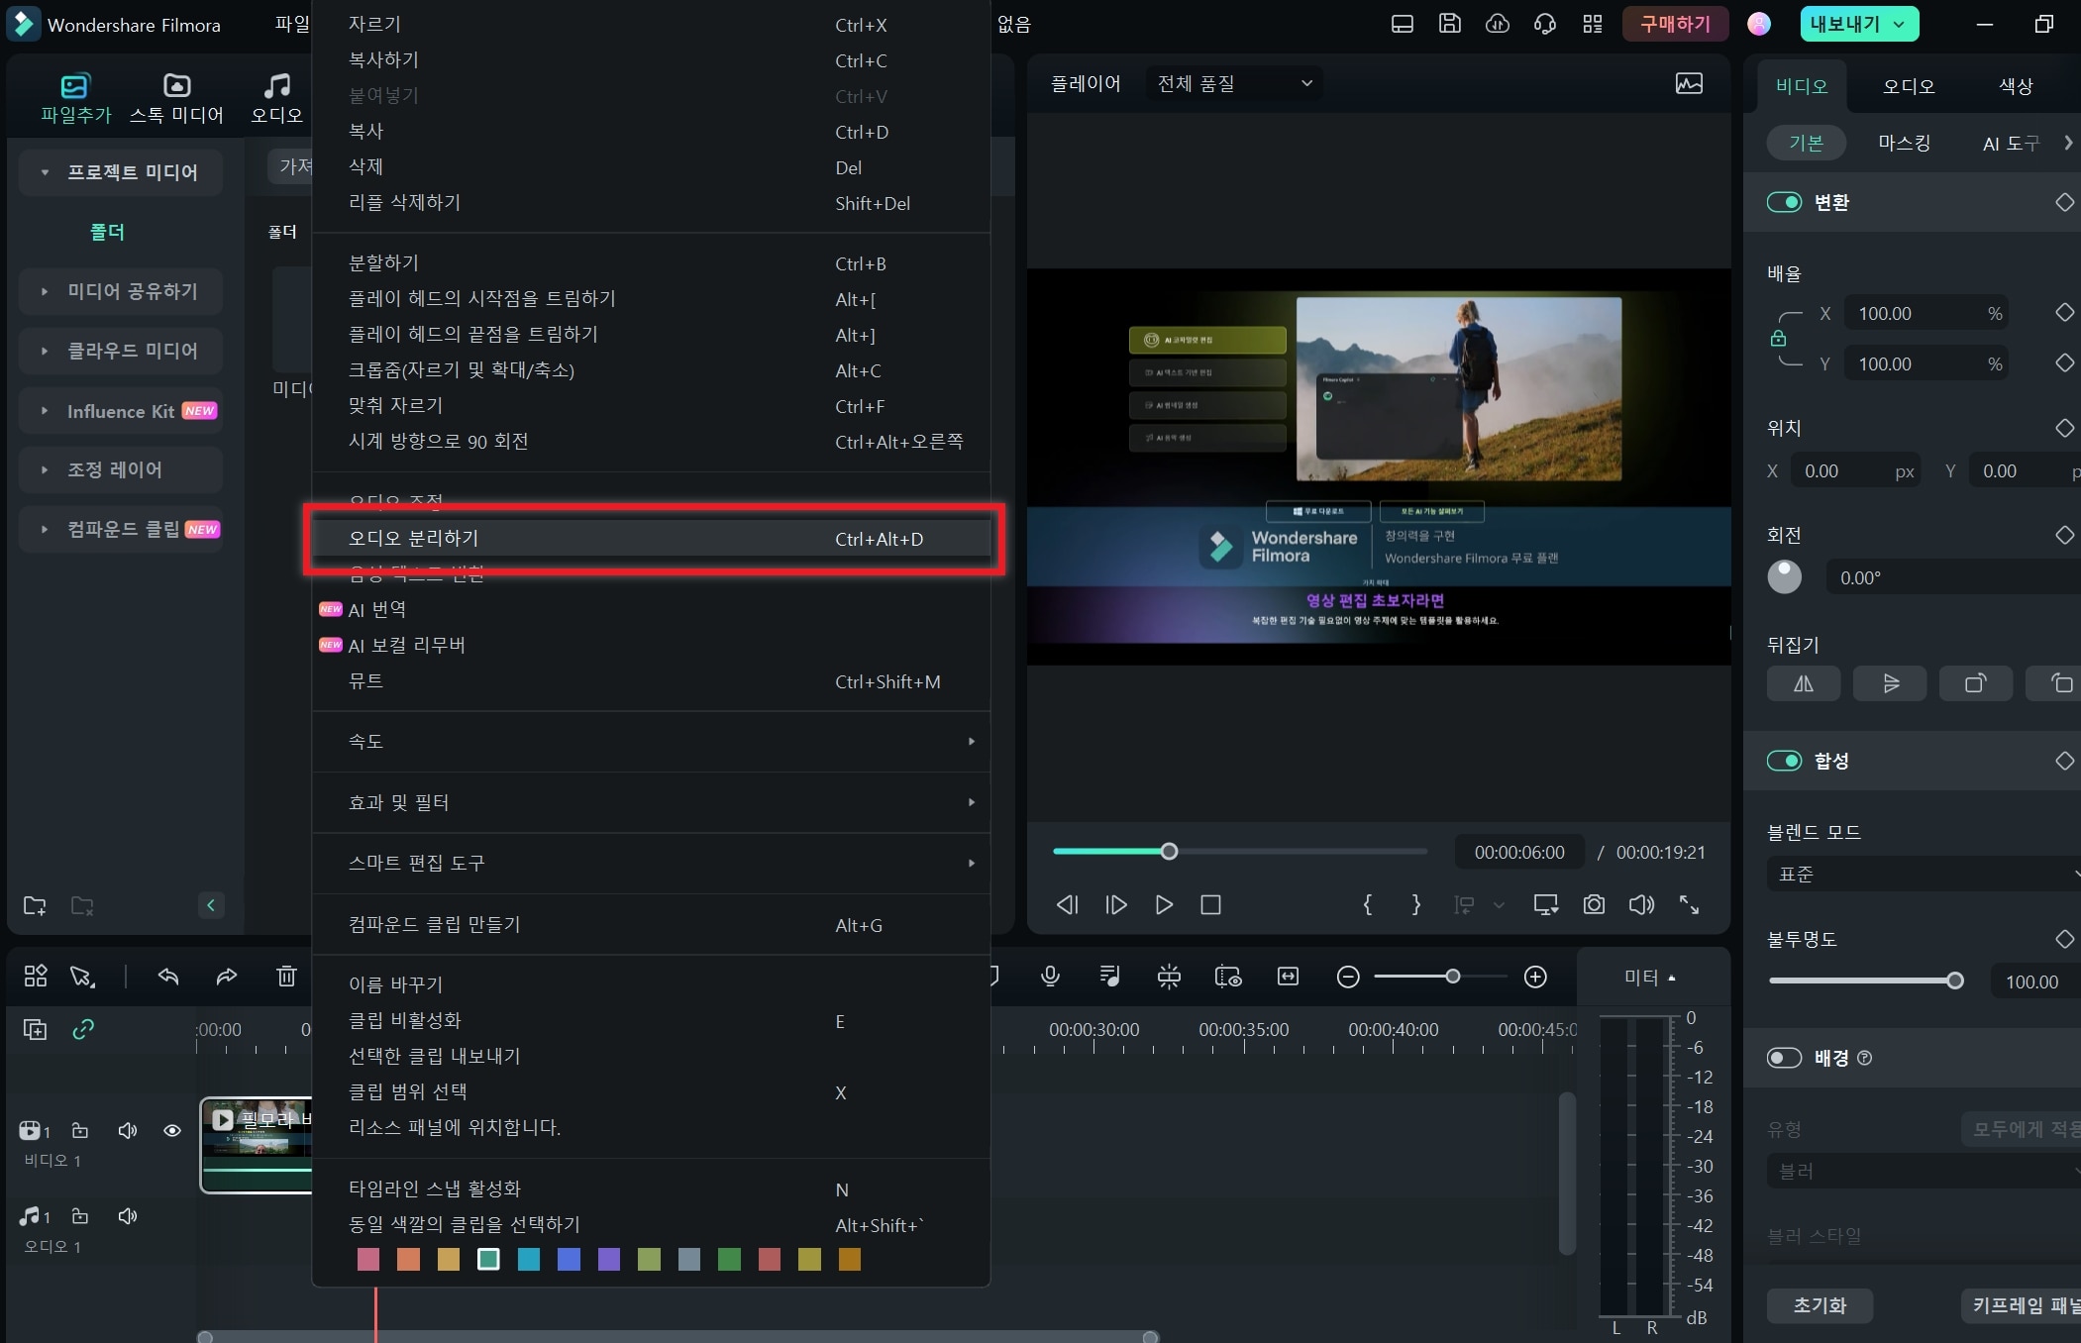Toggle the 합성 switch
Image resolution: width=2081 pixels, height=1343 pixels.
1784,761
